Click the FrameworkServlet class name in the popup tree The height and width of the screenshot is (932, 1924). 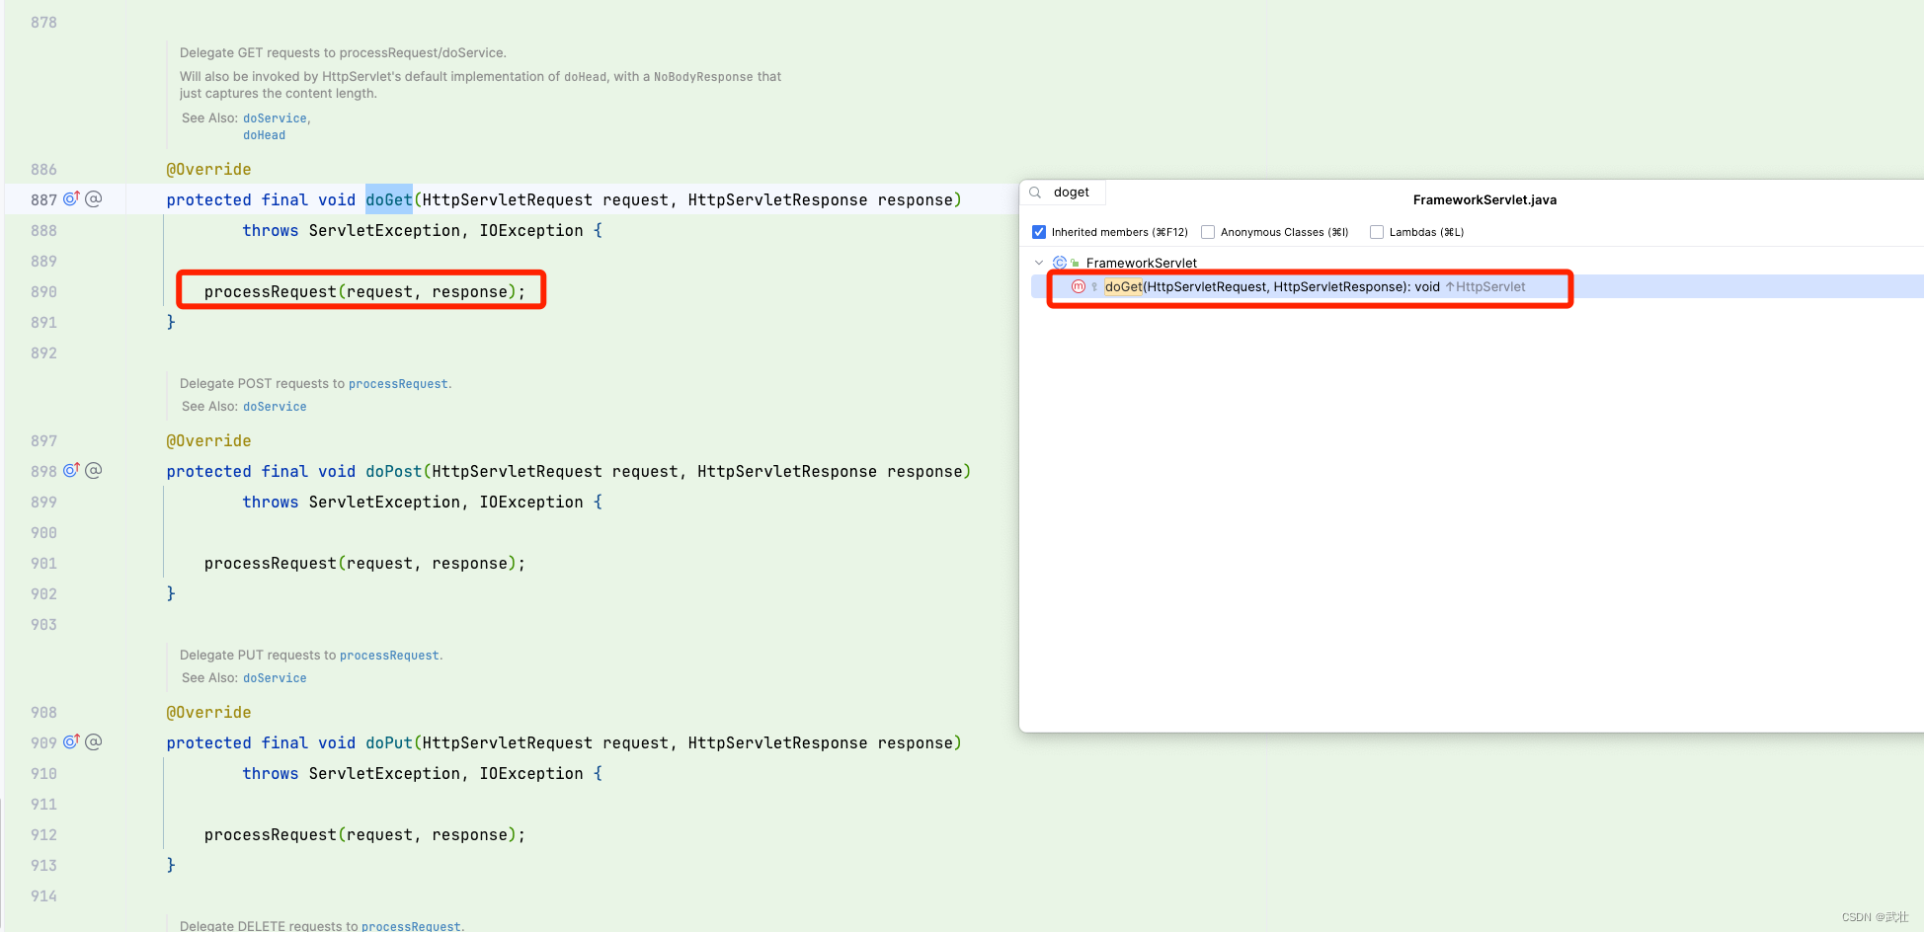(1142, 263)
